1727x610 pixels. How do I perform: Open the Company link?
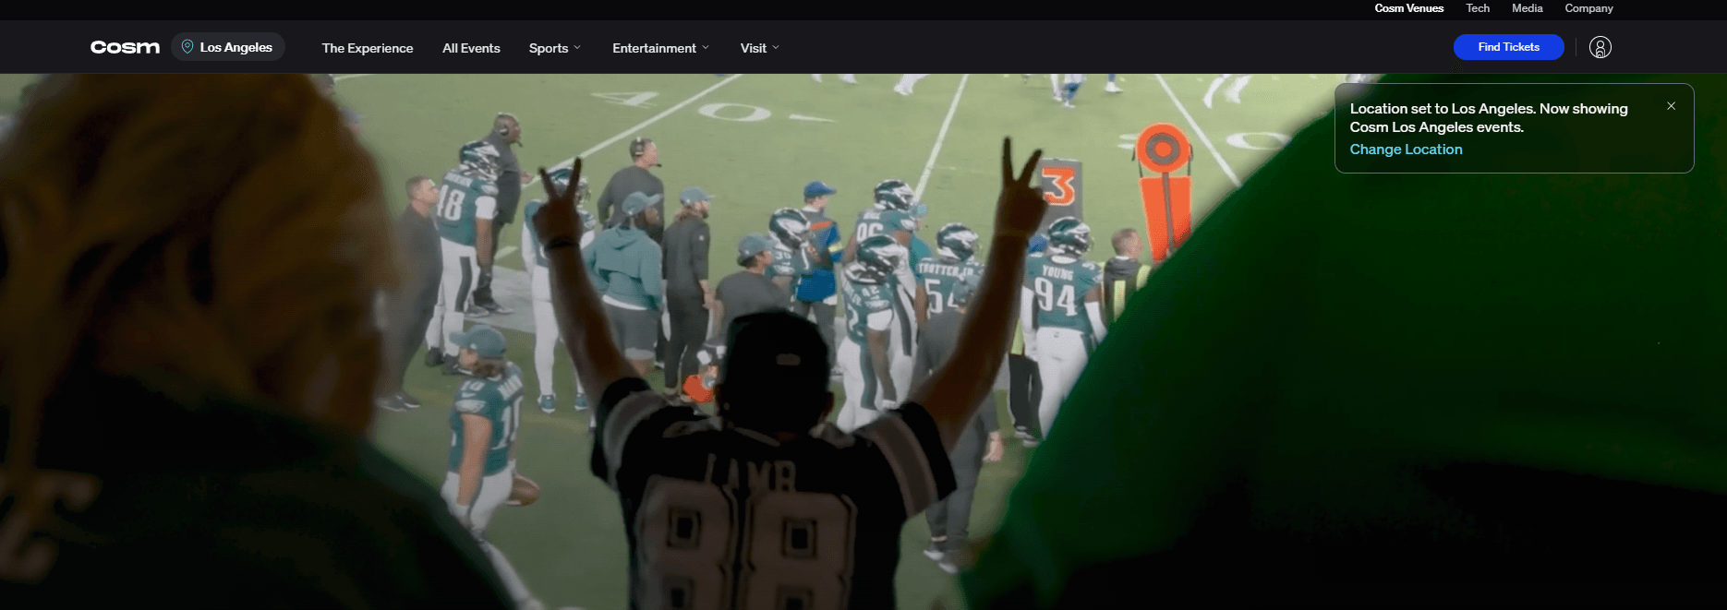point(1588,8)
